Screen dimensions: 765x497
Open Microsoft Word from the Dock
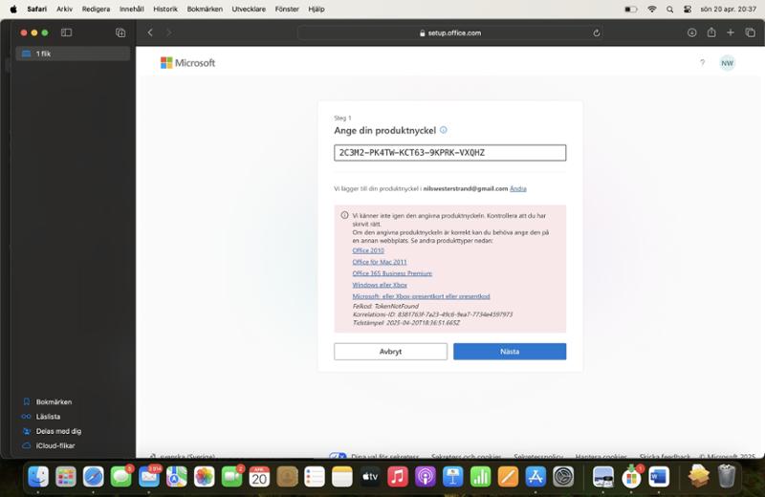(x=659, y=477)
